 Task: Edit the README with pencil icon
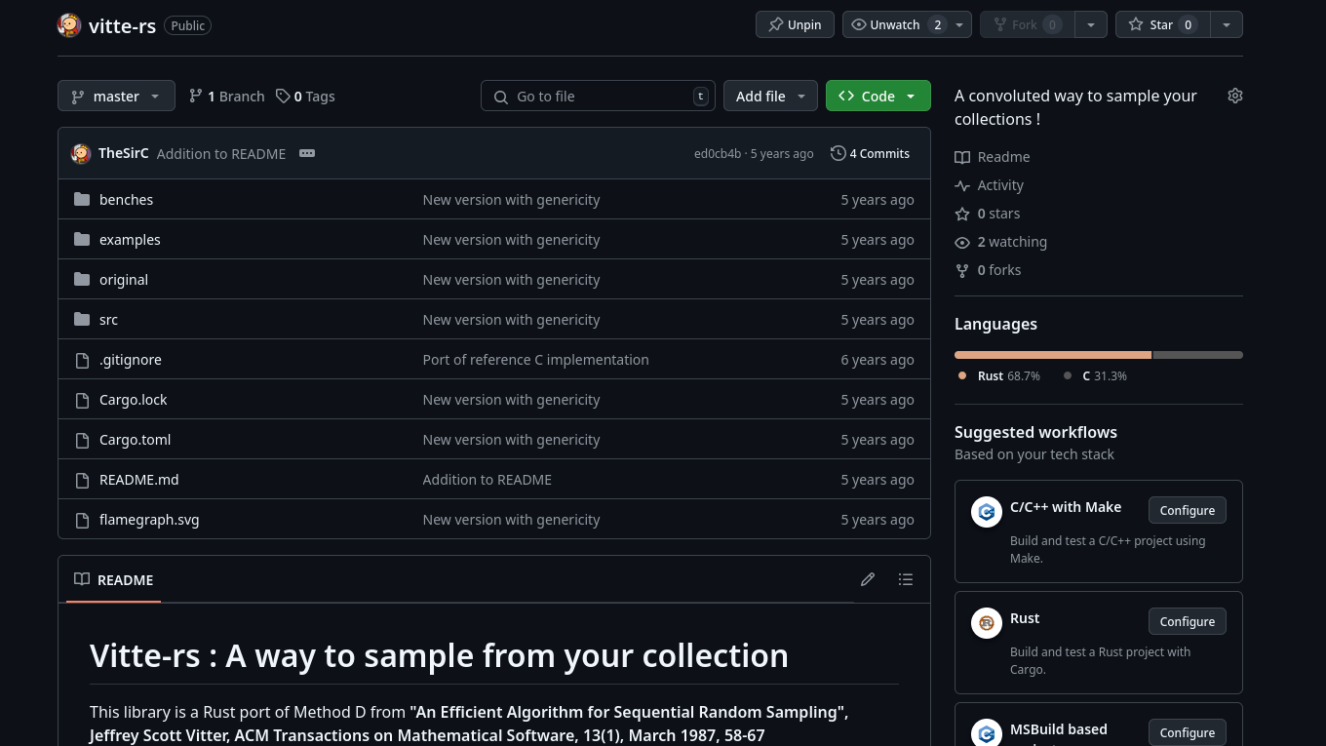click(868, 579)
